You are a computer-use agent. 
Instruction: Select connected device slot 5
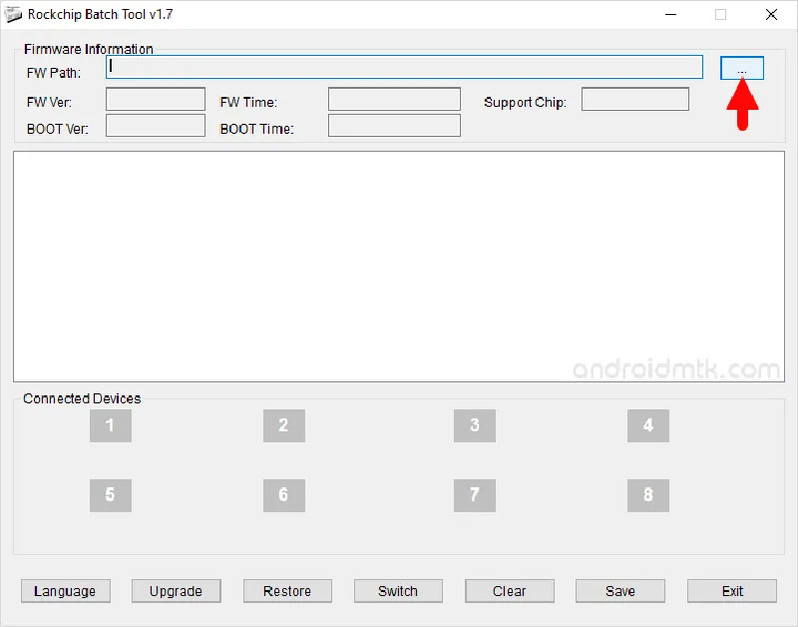pyautogui.click(x=111, y=495)
